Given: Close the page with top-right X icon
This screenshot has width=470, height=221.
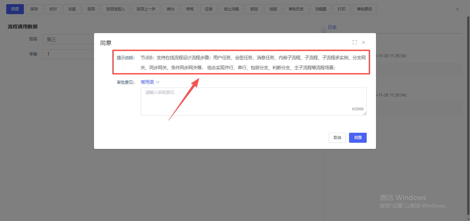Looking at the screenshot, I should pyautogui.click(x=458, y=9).
